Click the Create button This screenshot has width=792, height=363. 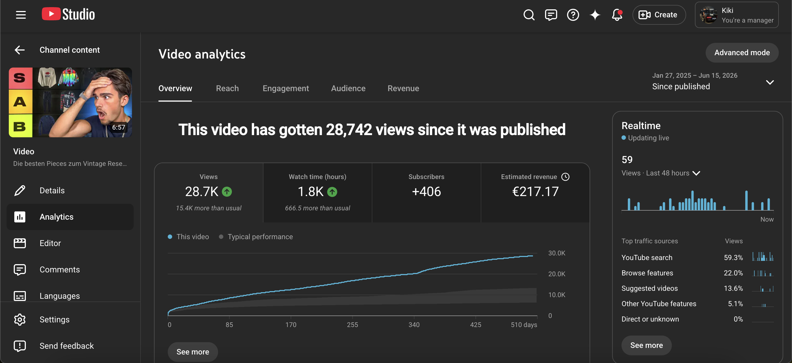point(659,15)
